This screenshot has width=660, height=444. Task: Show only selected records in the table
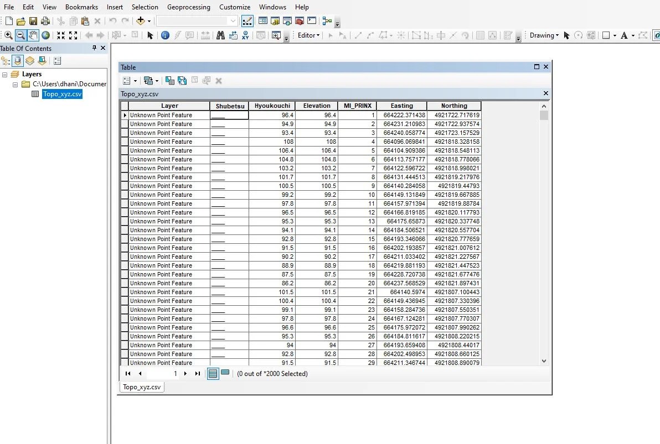tap(225, 373)
